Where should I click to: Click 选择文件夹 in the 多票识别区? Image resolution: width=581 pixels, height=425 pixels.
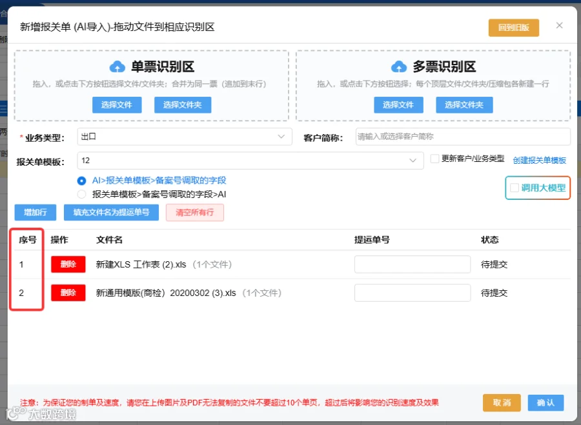pos(464,104)
